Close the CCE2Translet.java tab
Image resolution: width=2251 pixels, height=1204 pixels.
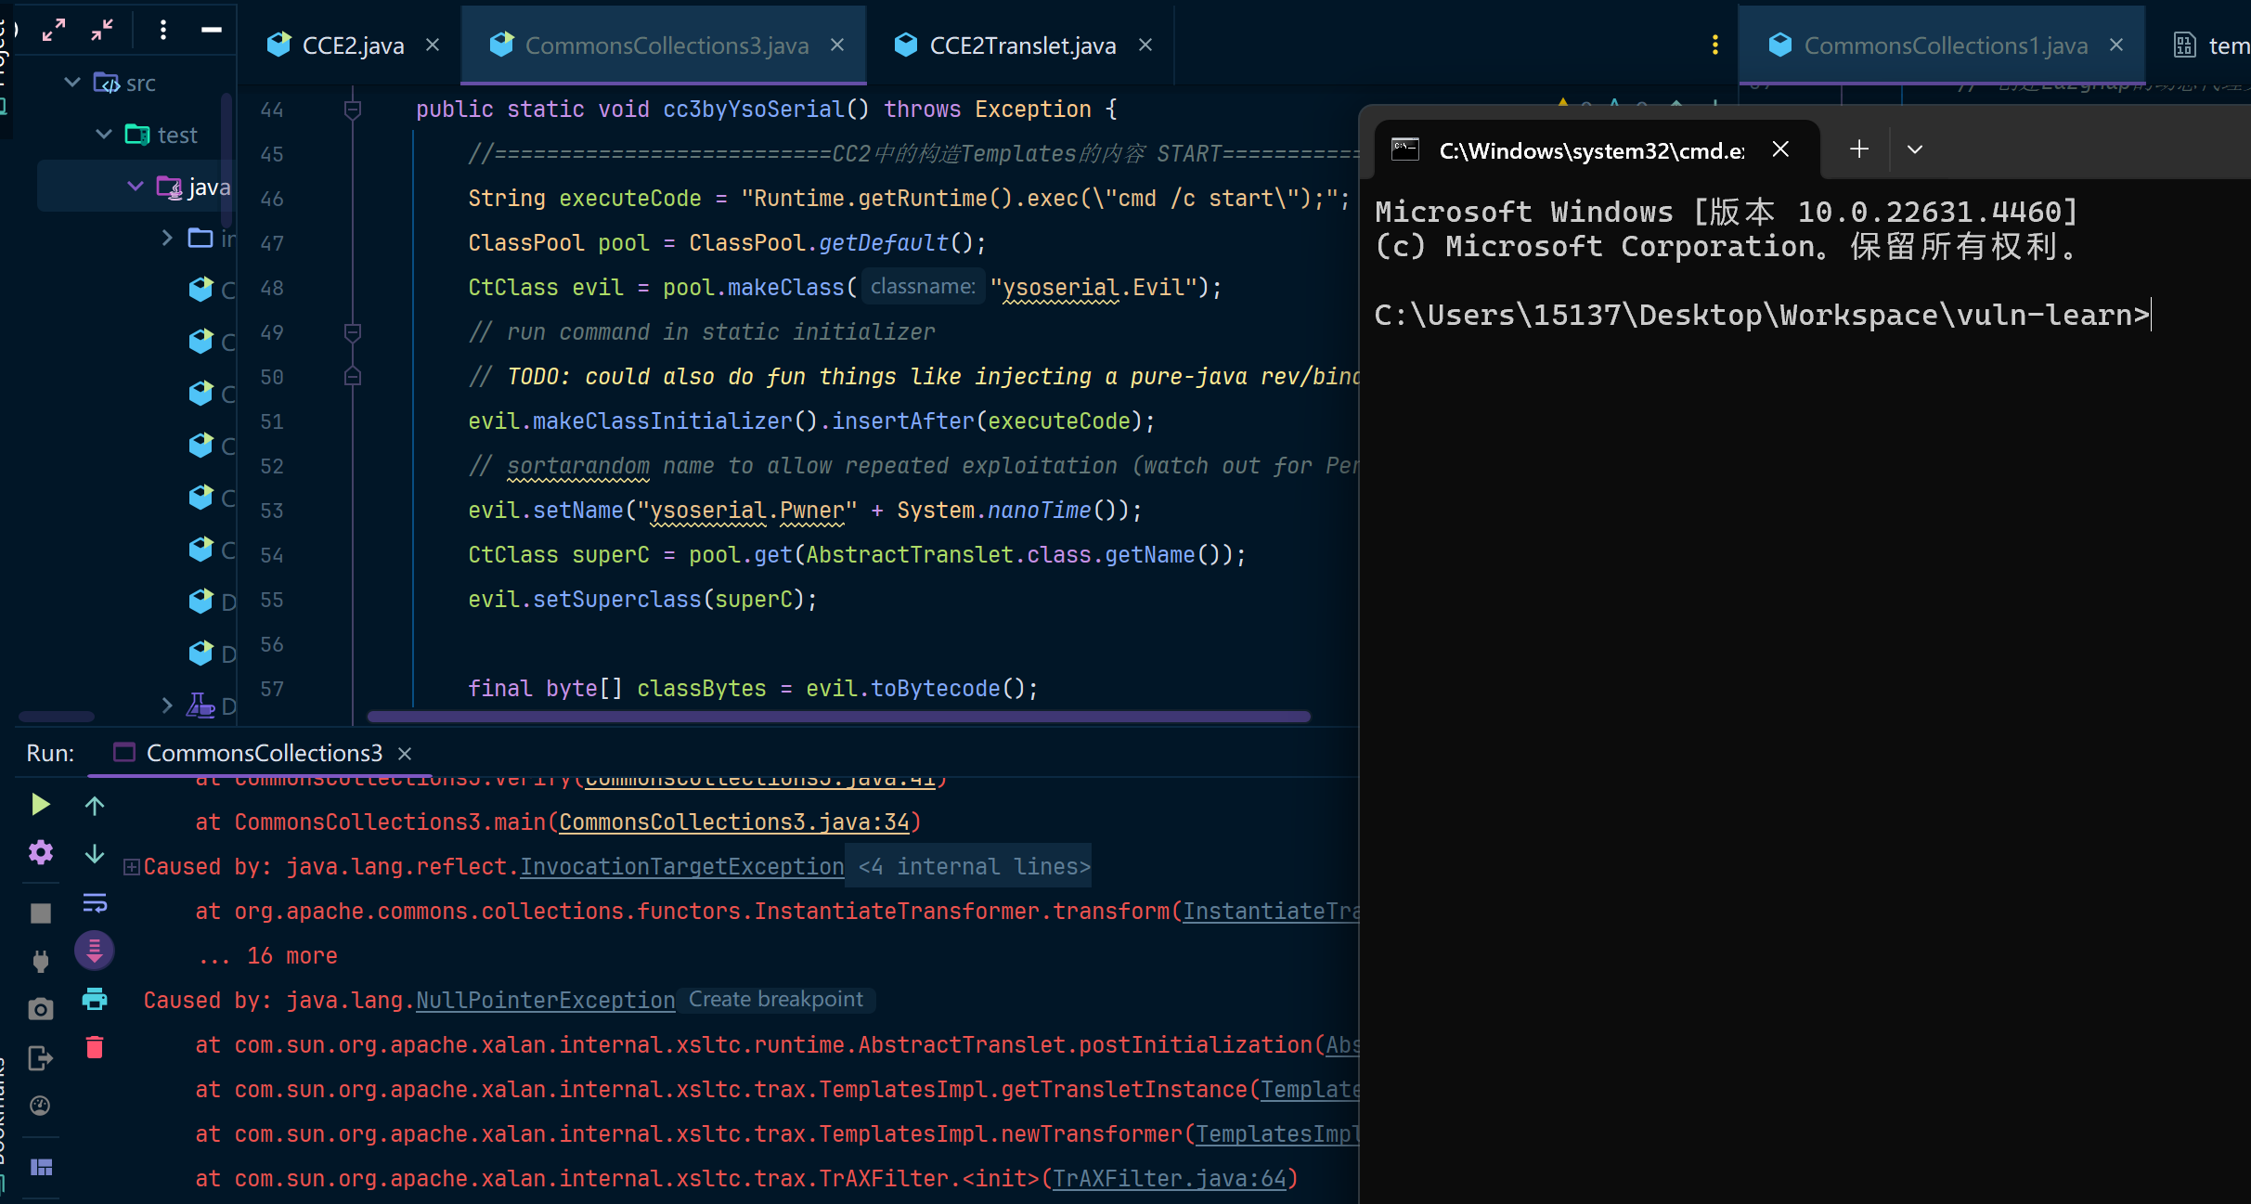[x=1145, y=45]
